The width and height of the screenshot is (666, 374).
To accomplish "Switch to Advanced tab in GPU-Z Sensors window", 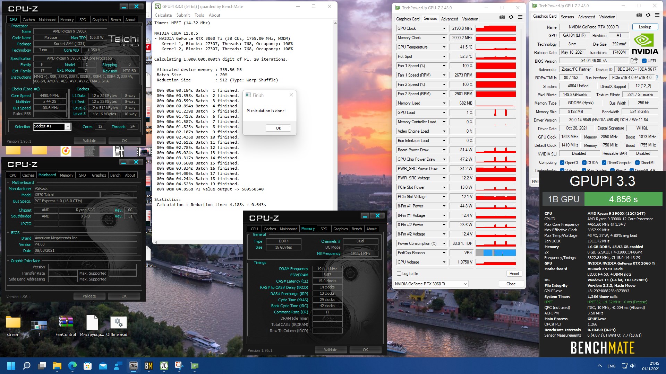I will (x=450, y=19).
